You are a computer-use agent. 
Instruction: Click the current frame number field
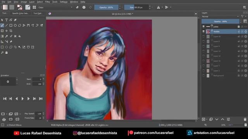pos(8,81)
